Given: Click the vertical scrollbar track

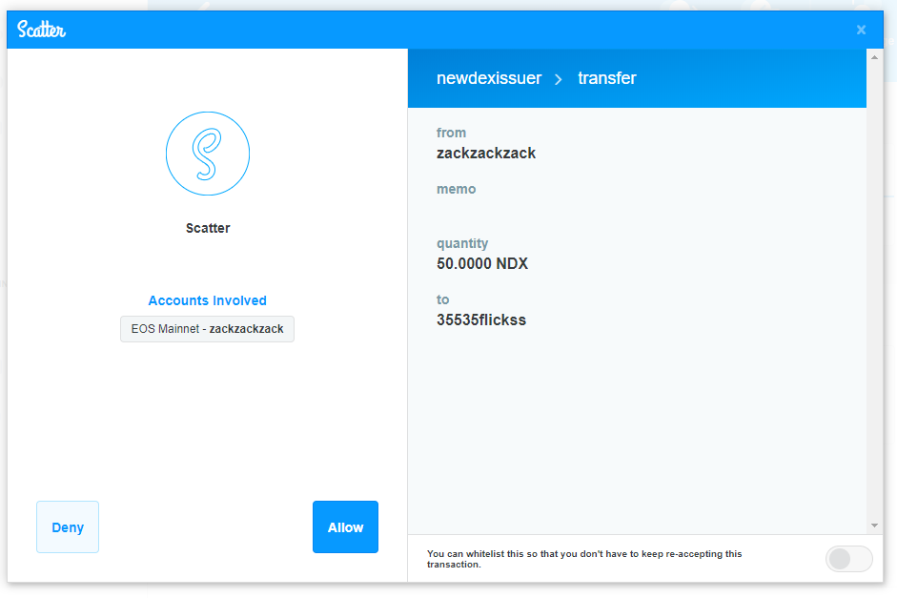Looking at the screenshot, I should coord(874,286).
